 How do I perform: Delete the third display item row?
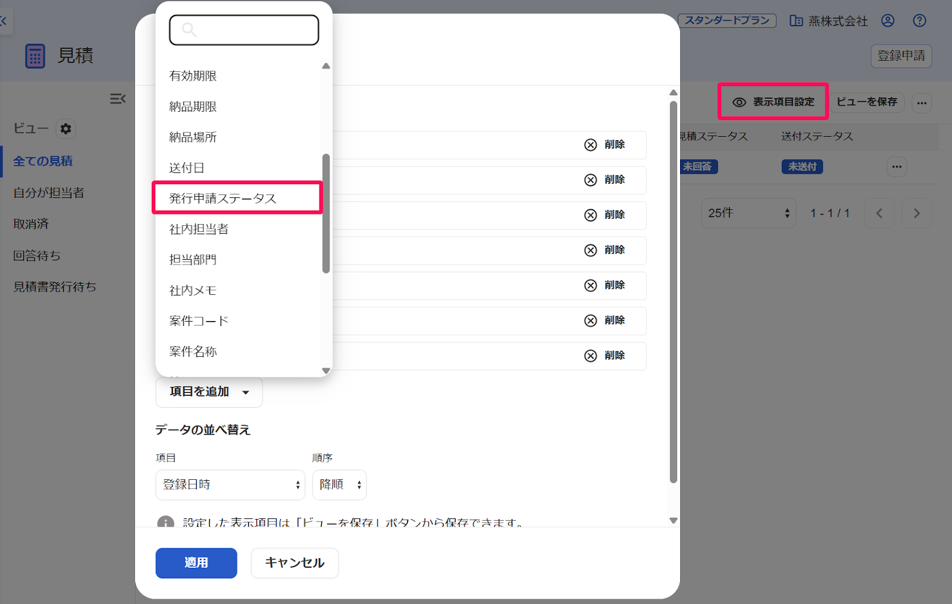coord(605,215)
